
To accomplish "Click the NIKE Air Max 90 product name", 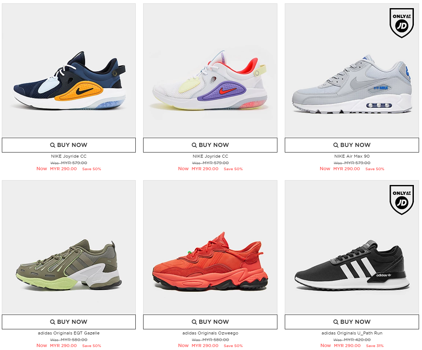I will tap(352, 156).
